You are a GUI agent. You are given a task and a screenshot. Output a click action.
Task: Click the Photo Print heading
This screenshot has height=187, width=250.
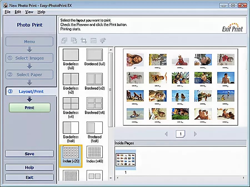click(x=30, y=25)
